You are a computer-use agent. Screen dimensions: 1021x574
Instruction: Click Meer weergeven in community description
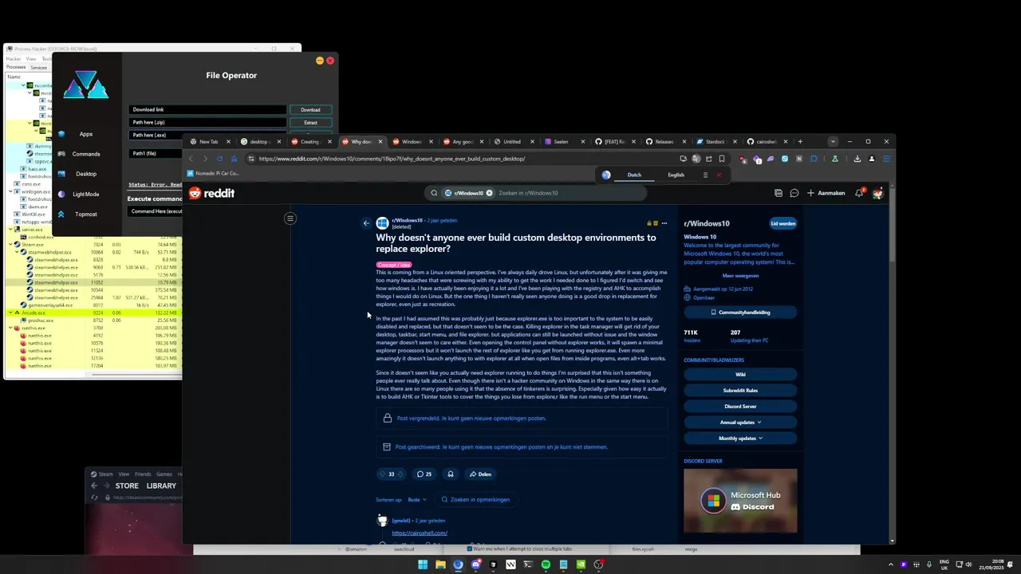[x=740, y=276]
